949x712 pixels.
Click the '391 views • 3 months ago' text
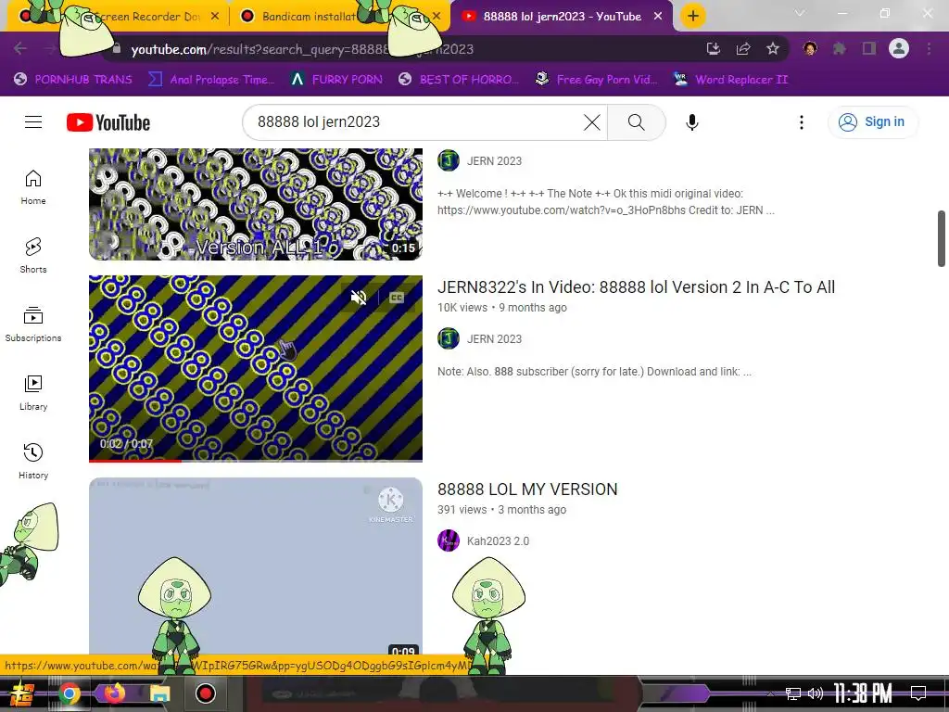(501, 510)
